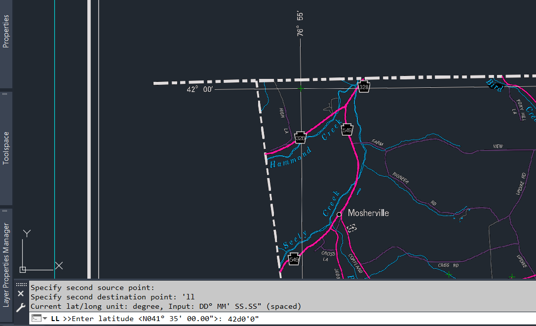Click the LL command label in the input bar
Screen dimensions: 536x326
click(56, 319)
